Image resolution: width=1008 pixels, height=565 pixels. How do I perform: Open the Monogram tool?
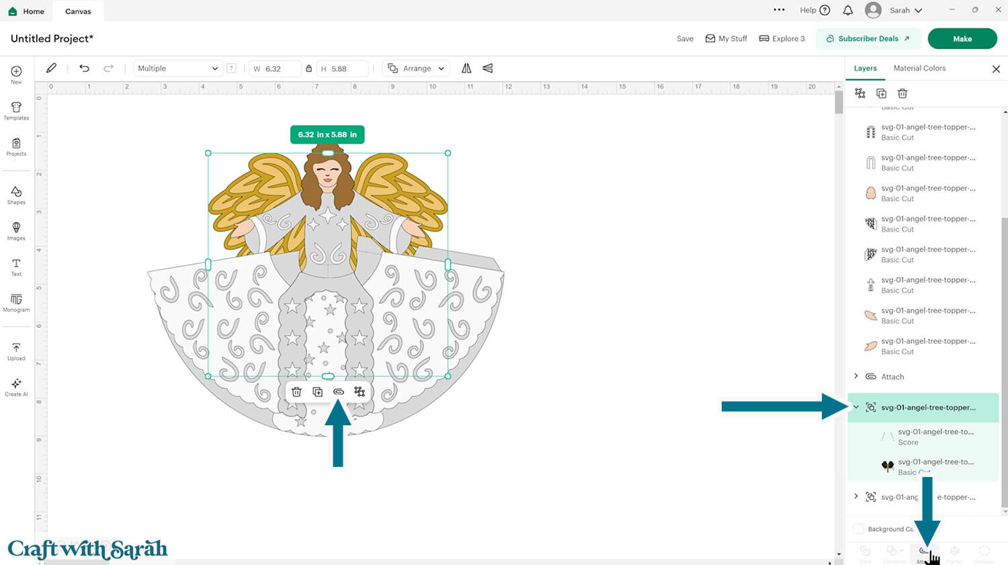16,303
